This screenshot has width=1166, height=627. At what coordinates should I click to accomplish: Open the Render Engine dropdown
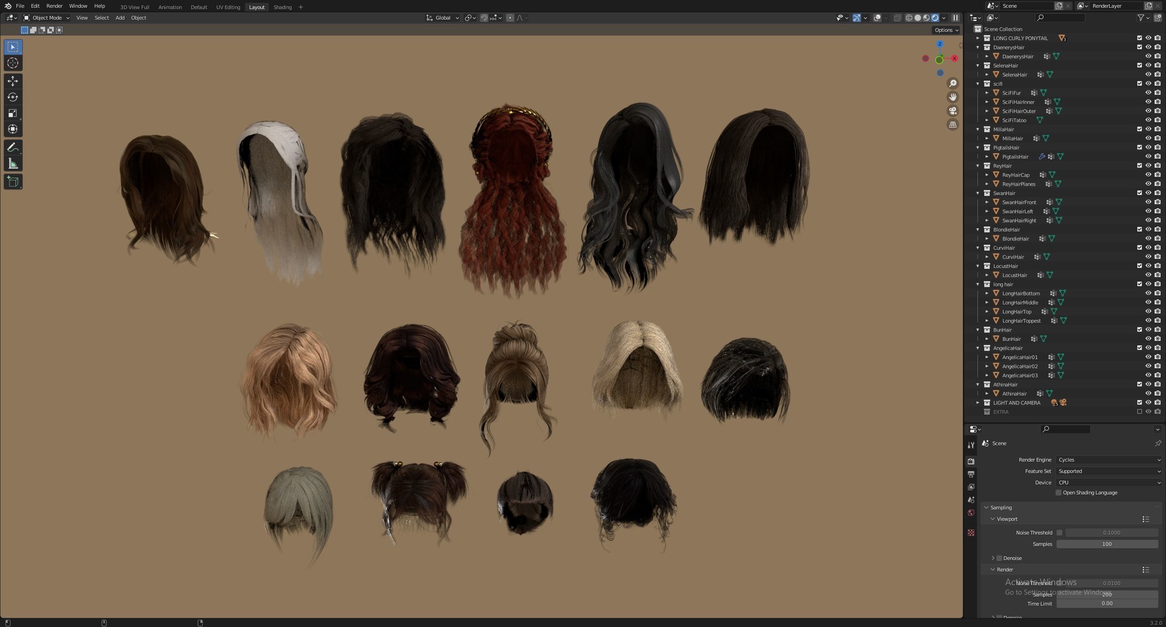point(1109,460)
